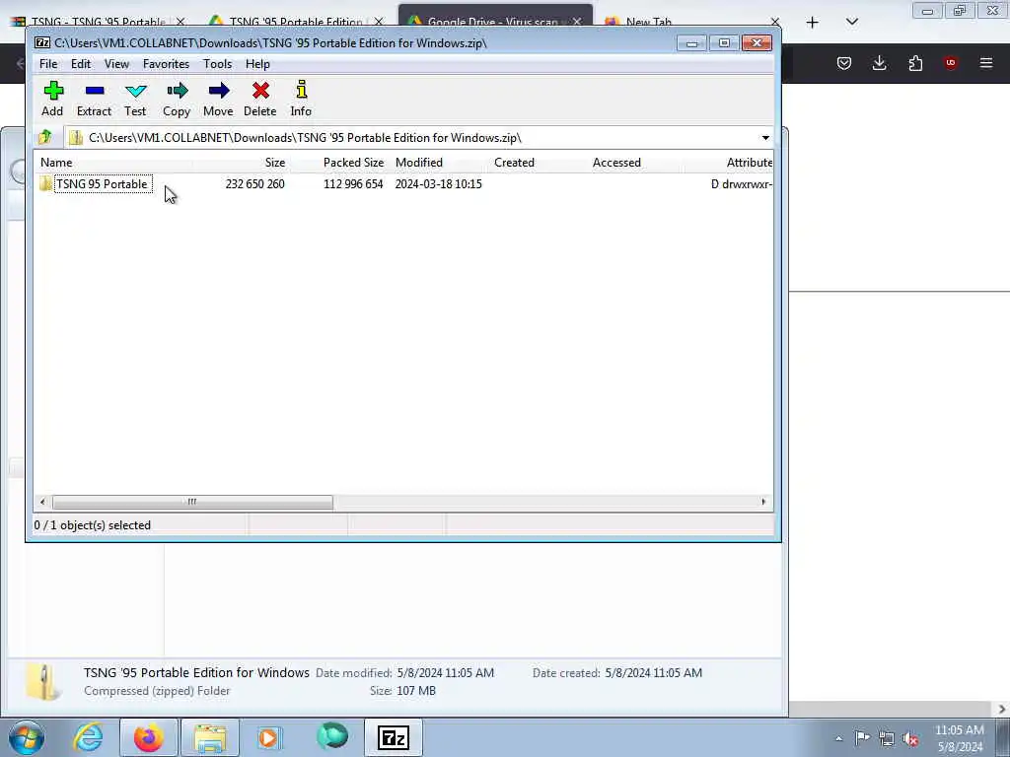The height and width of the screenshot is (757, 1010).
Task: Open the File menu
Action: (48, 64)
